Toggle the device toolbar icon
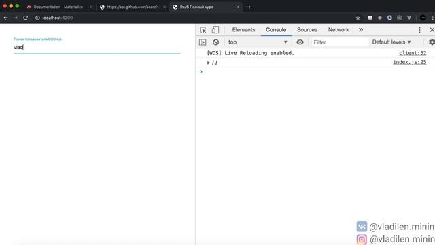 click(x=215, y=30)
